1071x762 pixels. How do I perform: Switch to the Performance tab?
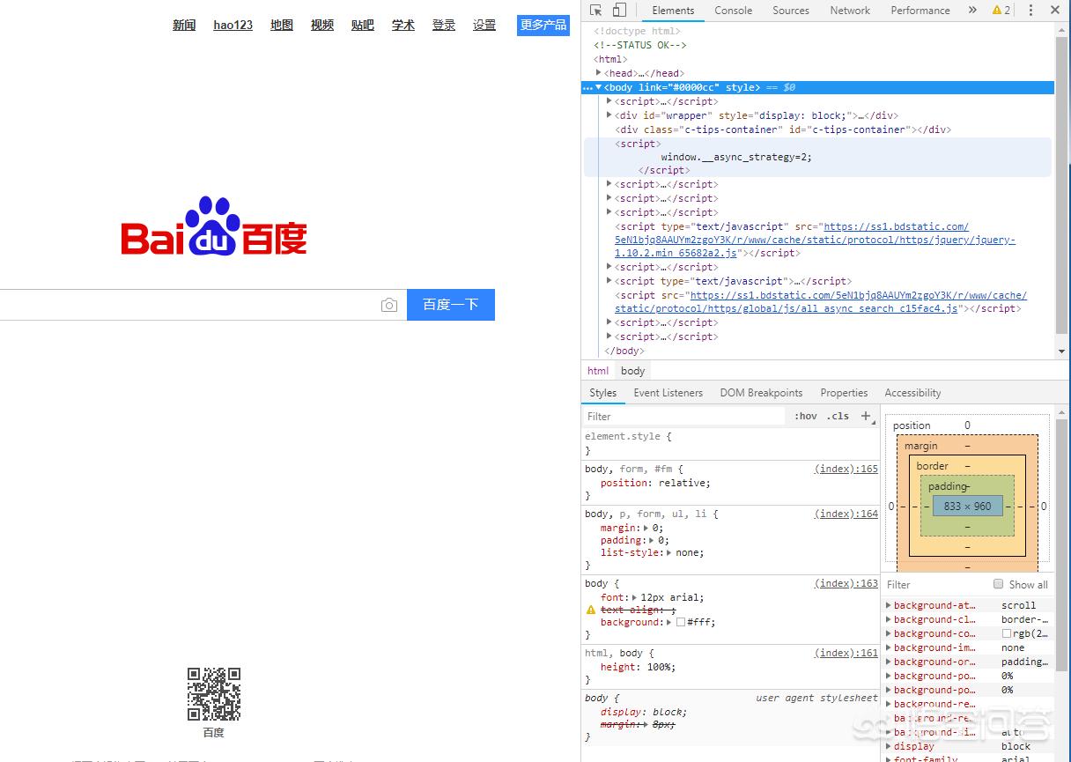coord(920,11)
